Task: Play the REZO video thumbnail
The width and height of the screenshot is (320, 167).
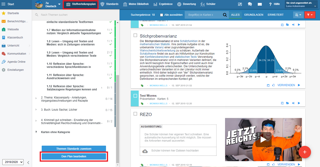Action: pos(263,139)
